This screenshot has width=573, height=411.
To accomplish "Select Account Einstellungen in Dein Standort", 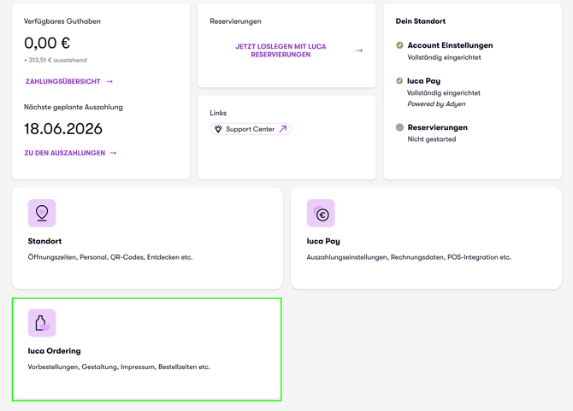I will click(x=450, y=45).
